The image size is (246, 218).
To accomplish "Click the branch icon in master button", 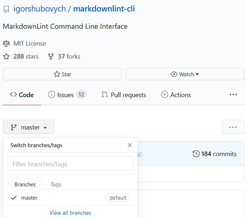I will pos(14,127).
